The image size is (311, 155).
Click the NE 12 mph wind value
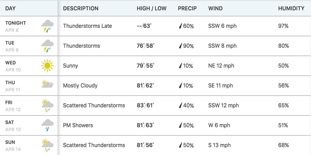point(221,66)
